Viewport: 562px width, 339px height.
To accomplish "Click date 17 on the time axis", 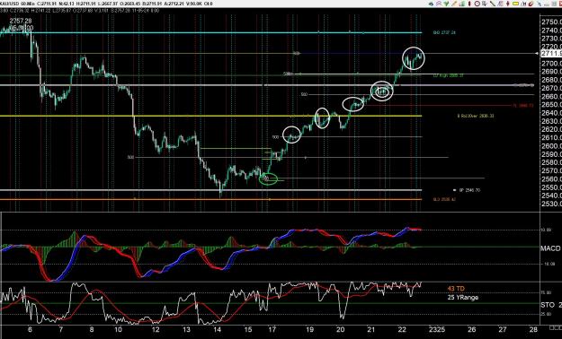I will (272, 329).
